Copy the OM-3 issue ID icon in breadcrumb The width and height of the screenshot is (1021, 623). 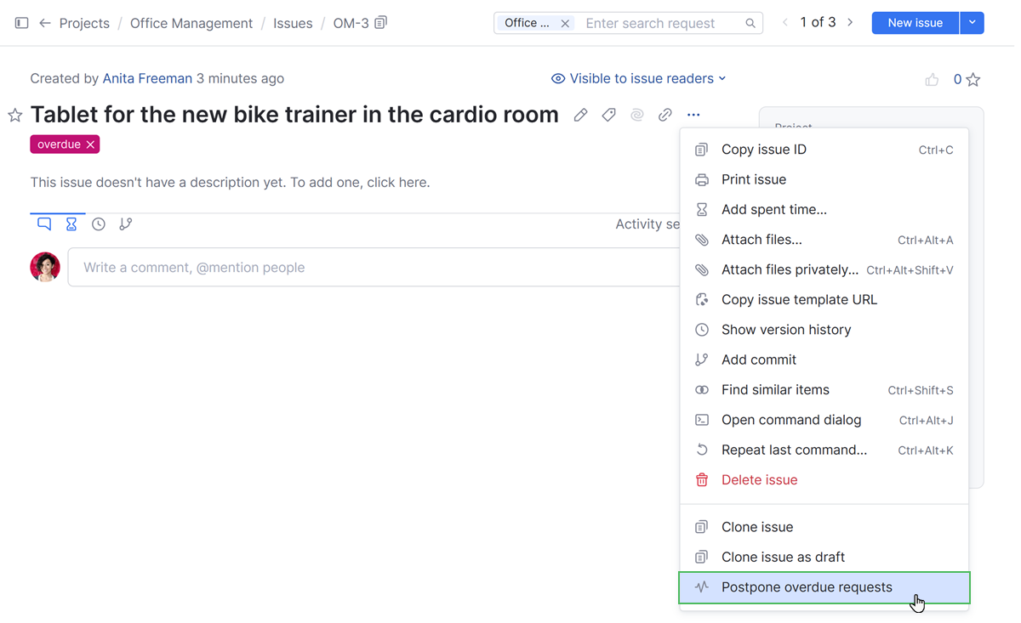point(381,23)
